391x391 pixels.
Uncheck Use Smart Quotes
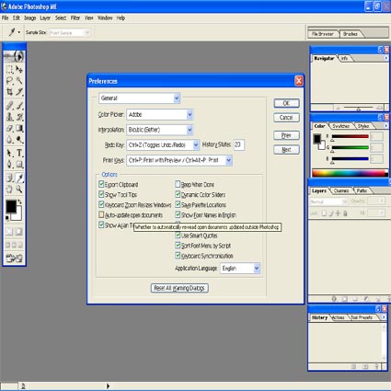(x=178, y=236)
